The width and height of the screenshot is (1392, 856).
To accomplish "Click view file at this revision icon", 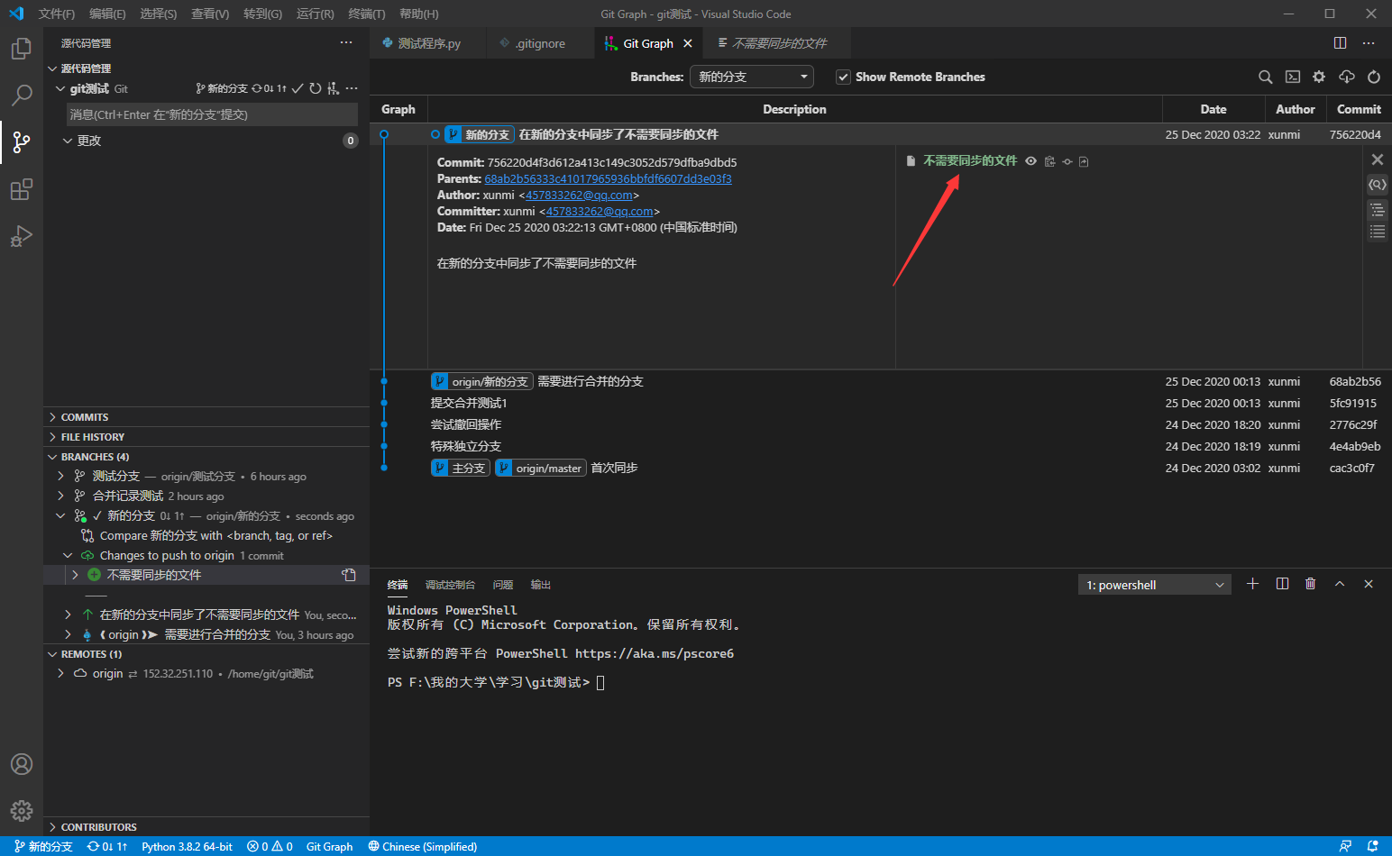I will [1067, 161].
